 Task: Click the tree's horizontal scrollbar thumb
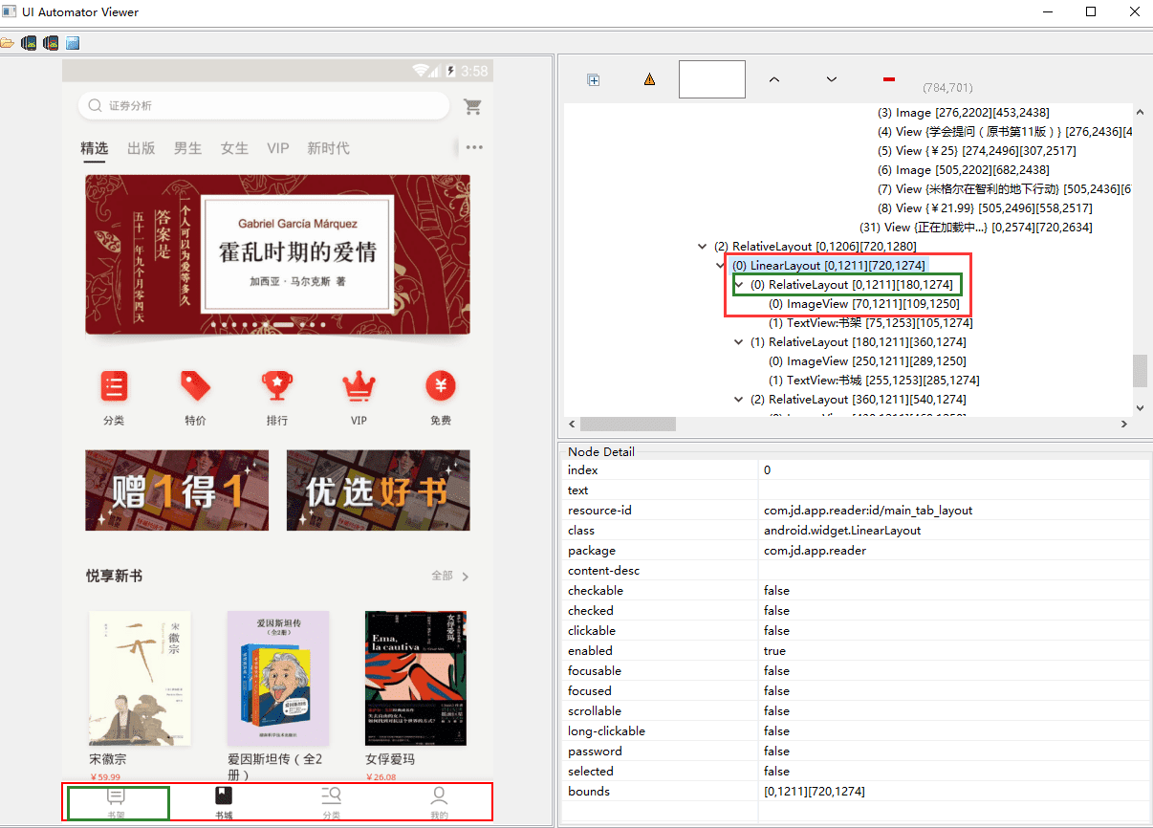pos(628,424)
